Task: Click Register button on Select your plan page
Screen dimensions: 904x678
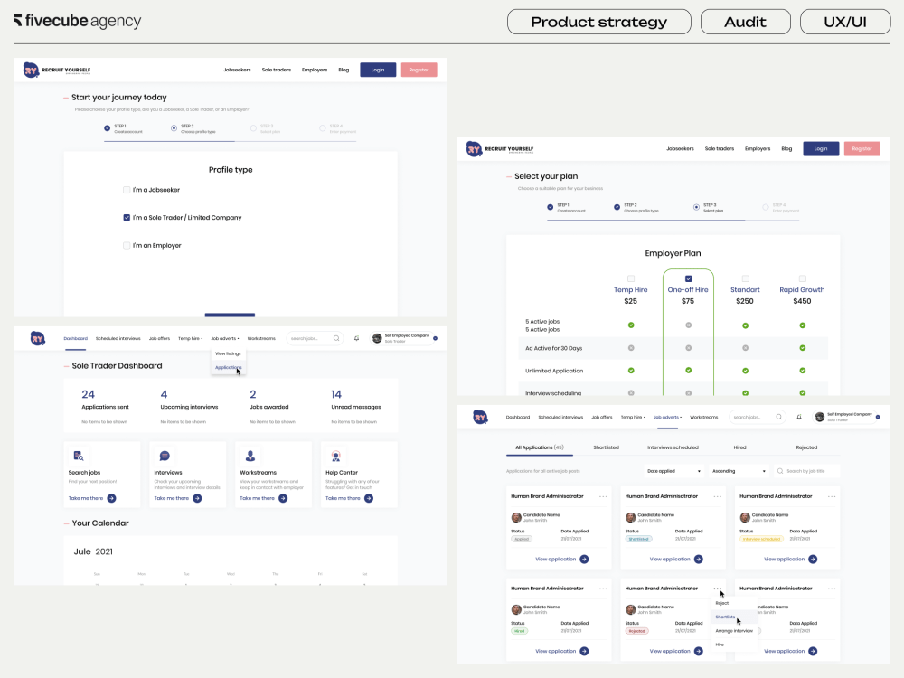Action: coord(862,149)
